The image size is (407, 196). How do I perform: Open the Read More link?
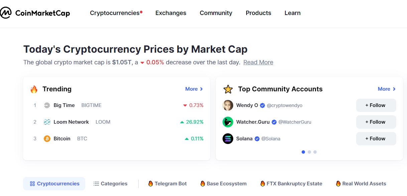point(258,62)
